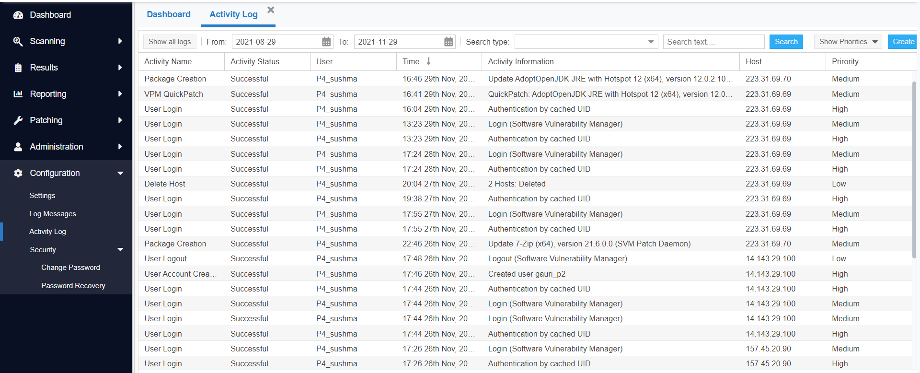
Task: Expand the Scanning menu arrow
Action: 120,41
